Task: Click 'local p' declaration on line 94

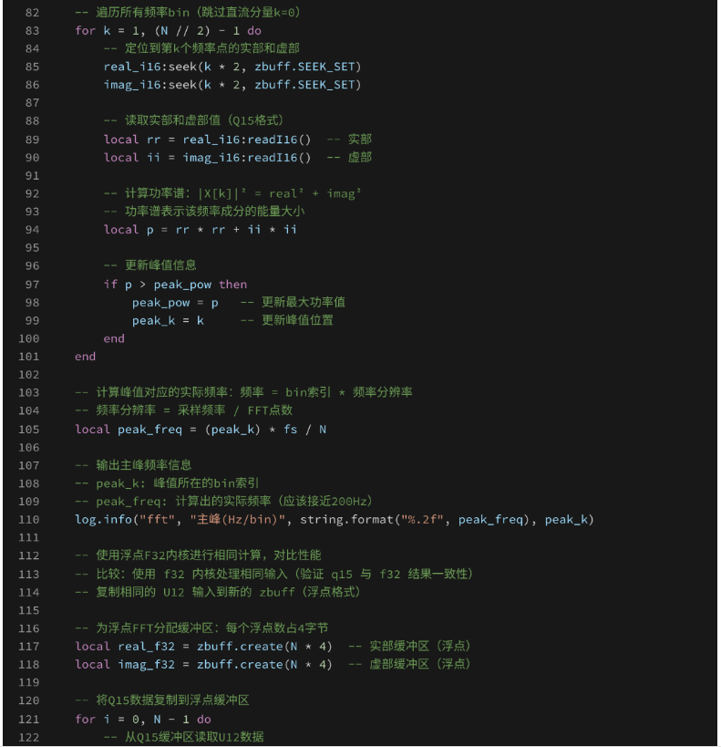Action: [129, 230]
